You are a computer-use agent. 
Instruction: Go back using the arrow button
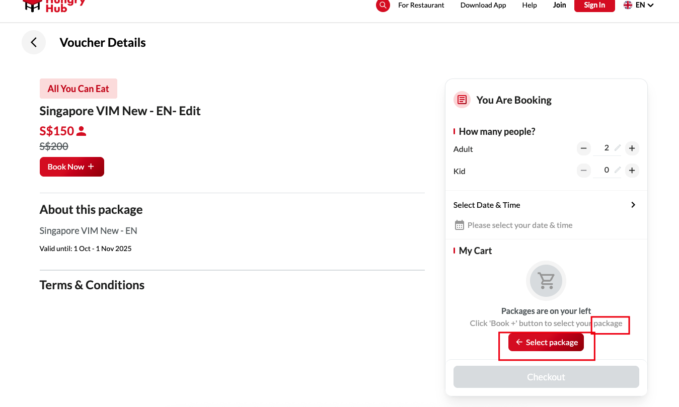coord(34,42)
